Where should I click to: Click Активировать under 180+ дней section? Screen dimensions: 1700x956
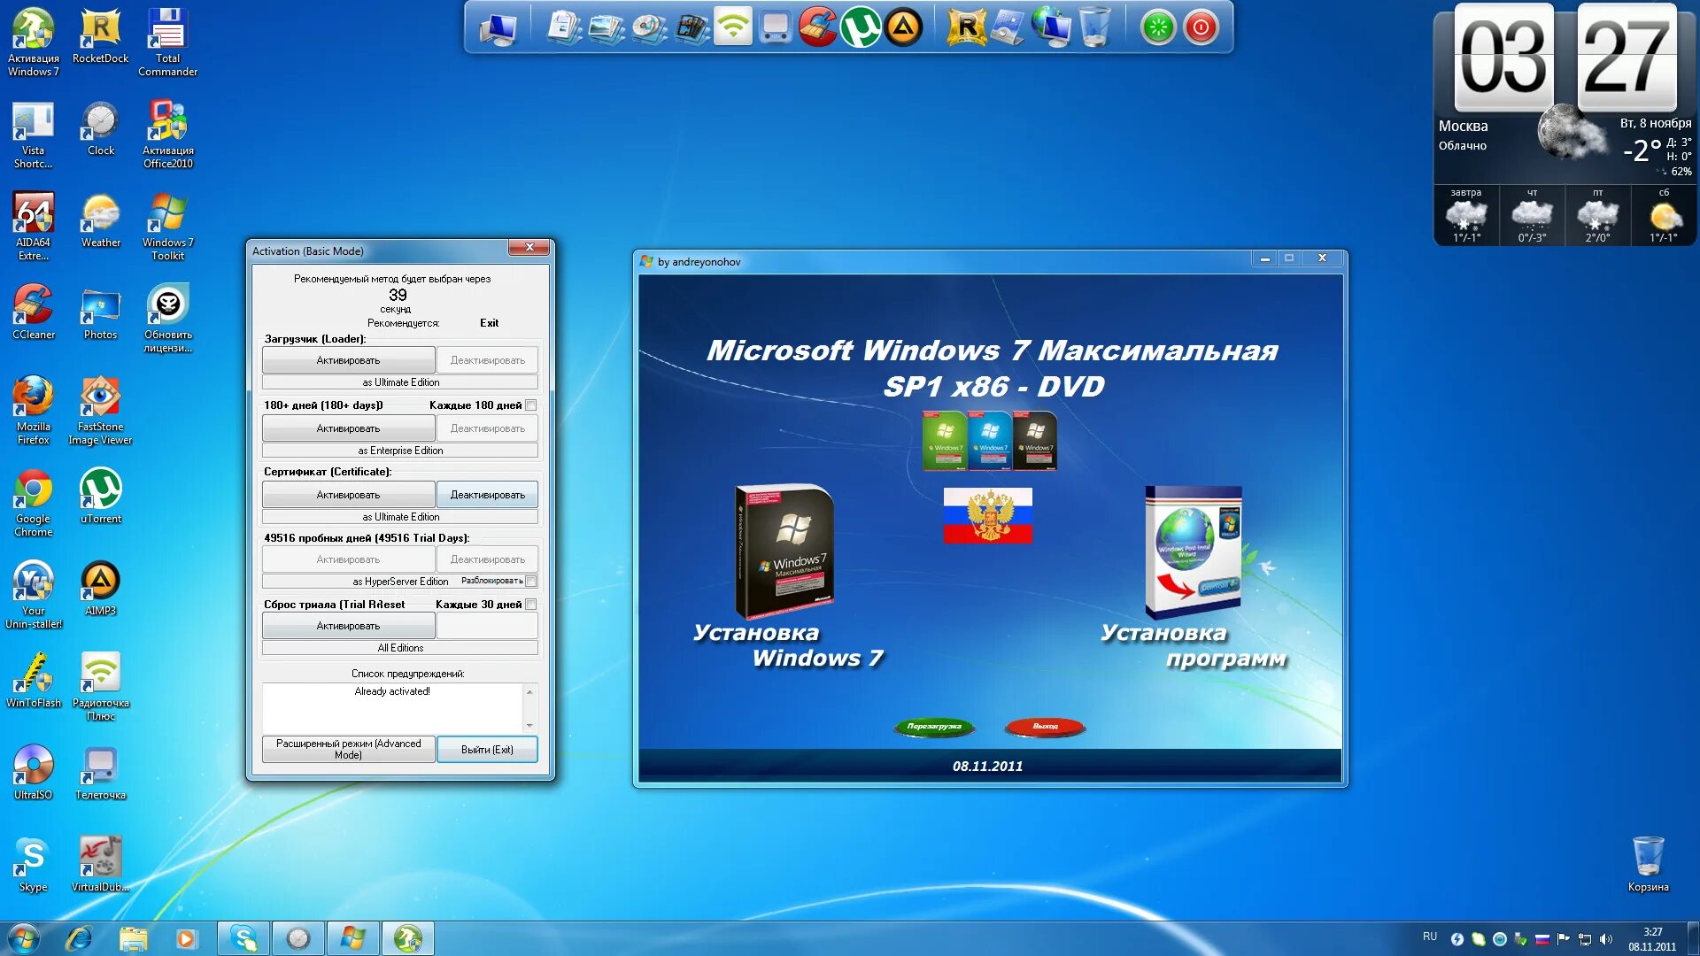(x=348, y=428)
